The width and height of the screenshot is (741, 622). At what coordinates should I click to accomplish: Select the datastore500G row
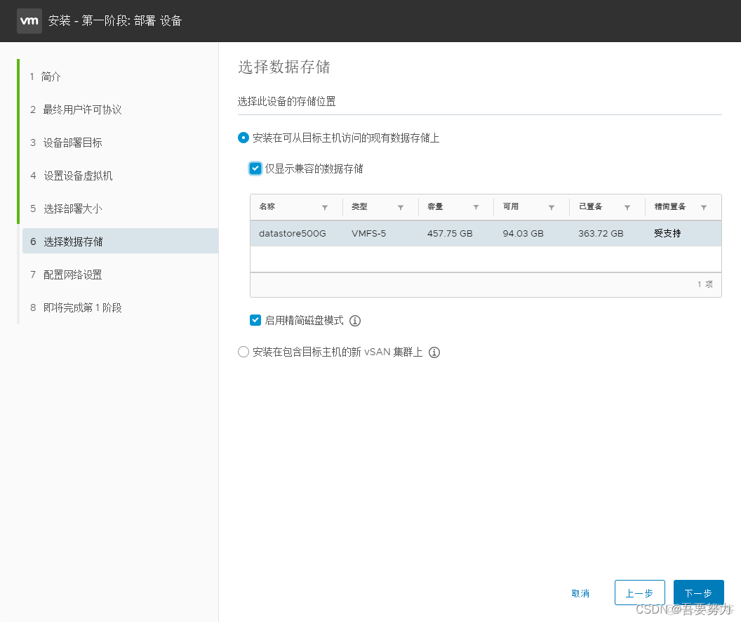[486, 234]
